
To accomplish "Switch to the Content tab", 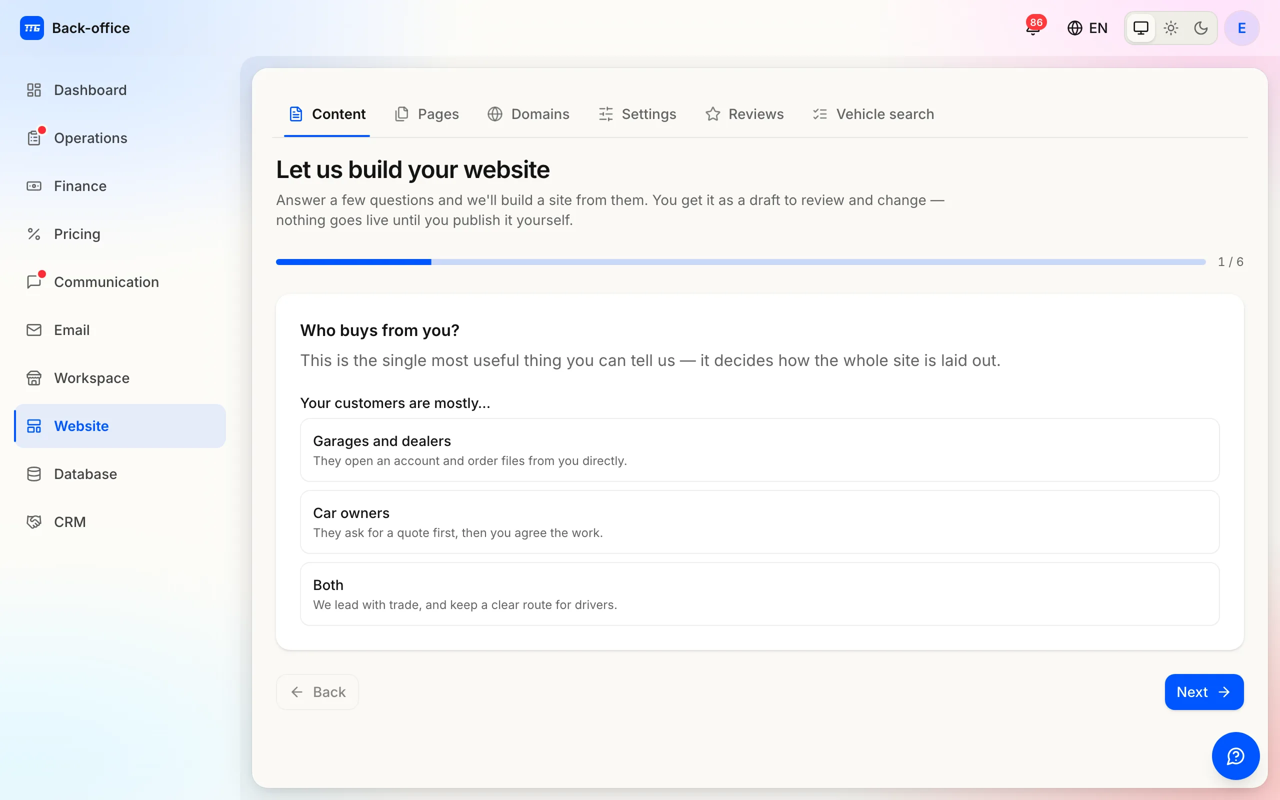I will click(327, 114).
